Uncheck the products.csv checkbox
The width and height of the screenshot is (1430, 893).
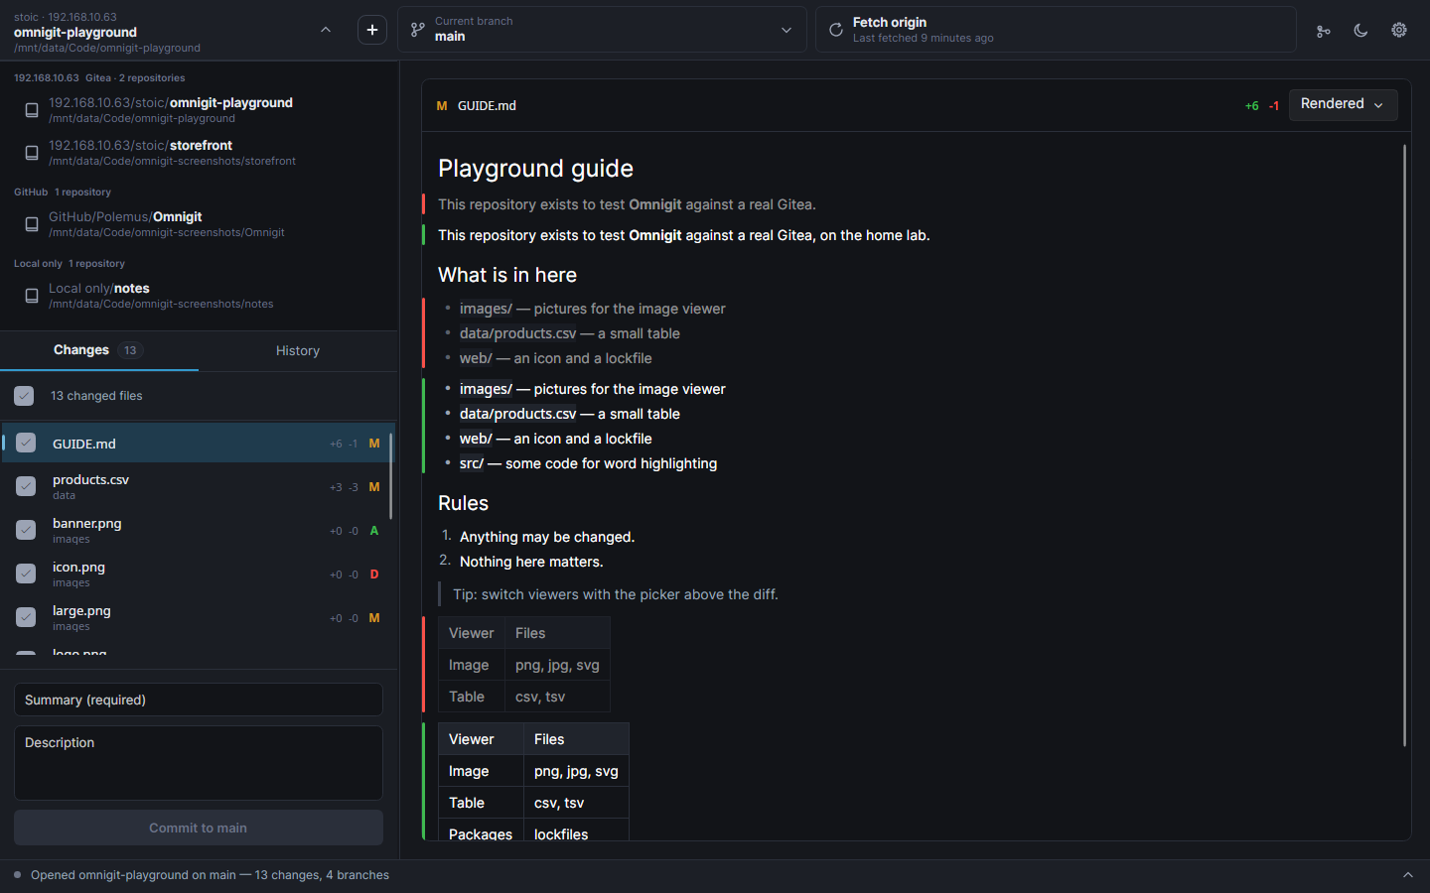[x=26, y=486]
